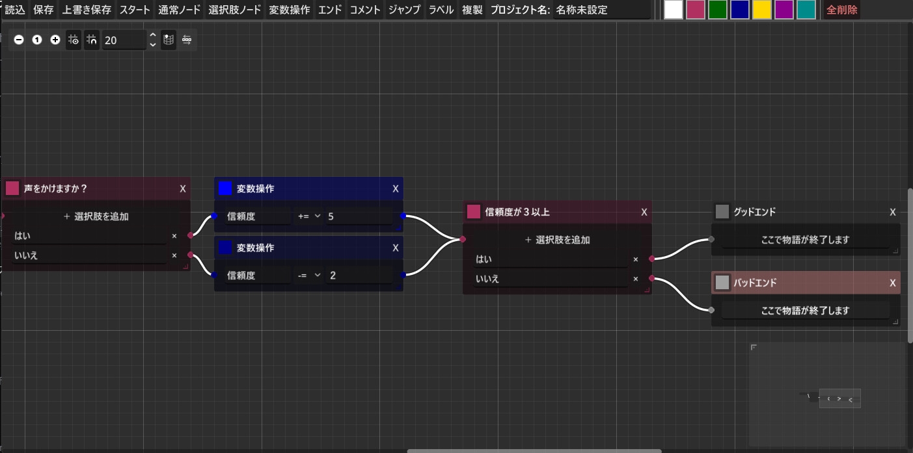Click + 選択肢を追加 in 信頼度が３以上 node
Screen dimensions: 913x453
(557, 240)
